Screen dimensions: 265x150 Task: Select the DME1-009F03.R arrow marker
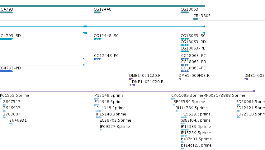point(180,79)
